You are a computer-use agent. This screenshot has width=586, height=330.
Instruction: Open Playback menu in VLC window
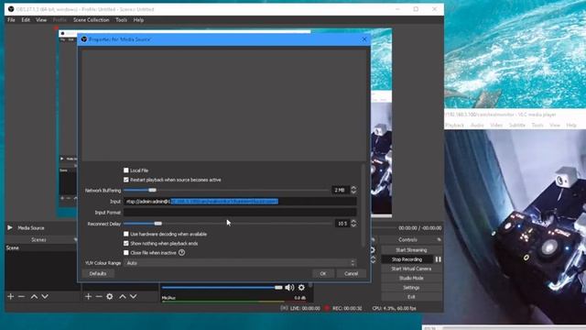pyautogui.click(x=454, y=125)
